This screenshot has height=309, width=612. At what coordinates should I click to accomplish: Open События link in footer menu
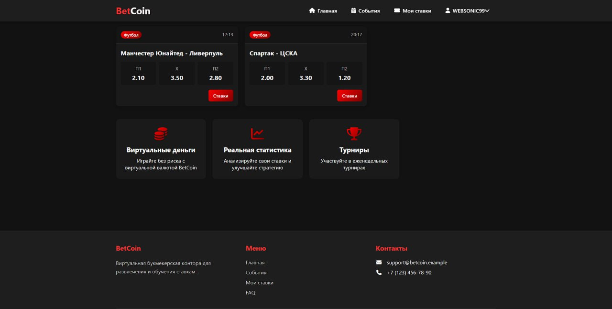pyautogui.click(x=256, y=273)
